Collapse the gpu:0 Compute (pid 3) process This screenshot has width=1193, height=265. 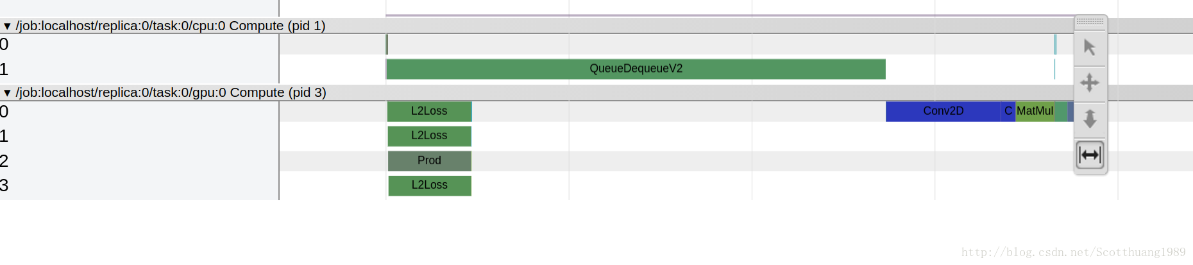7,93
